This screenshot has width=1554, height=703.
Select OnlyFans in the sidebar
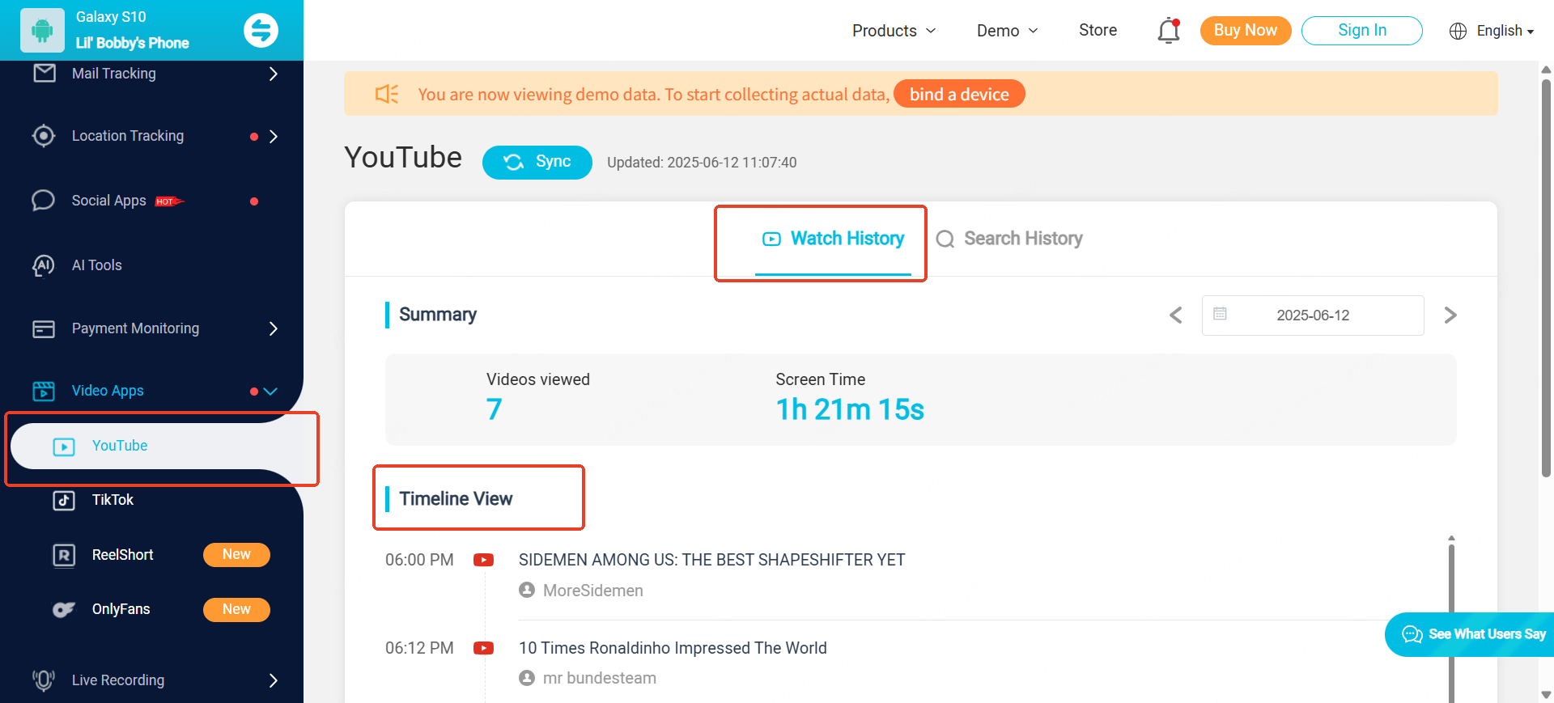pos(121,609)
